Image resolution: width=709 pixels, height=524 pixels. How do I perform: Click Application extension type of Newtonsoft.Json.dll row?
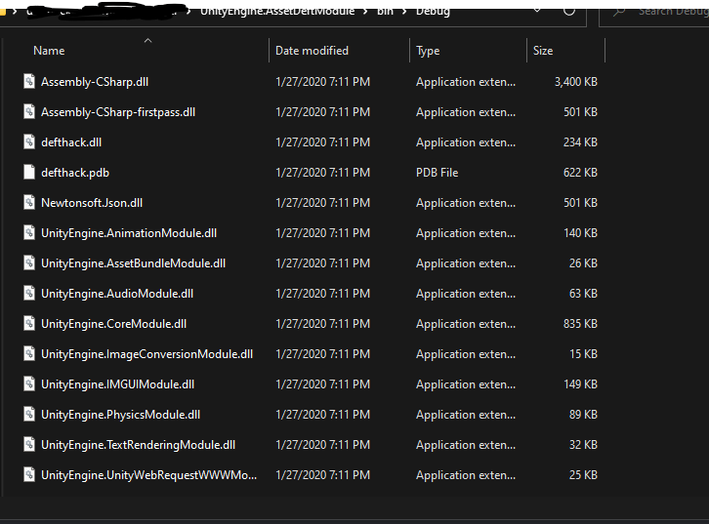pos(466,203)
